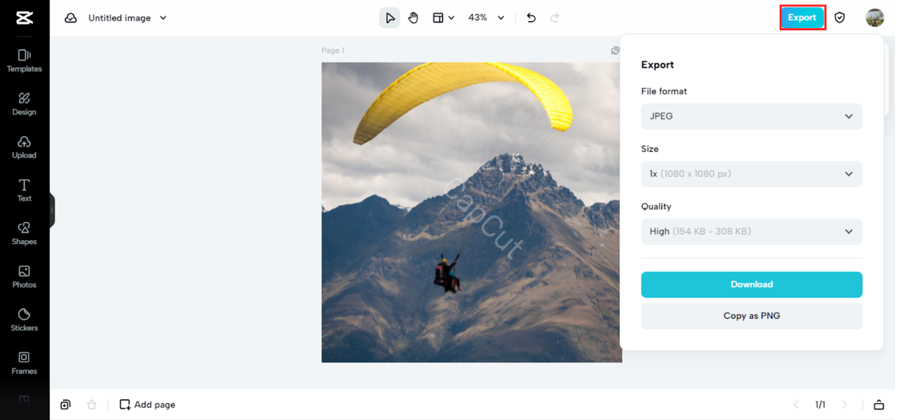Click Add page button
This screenshot has width=897, height=420.
click(147, 405)
